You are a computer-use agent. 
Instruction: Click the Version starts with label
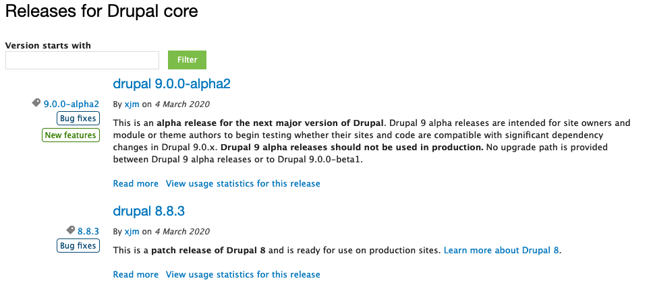pyautogui.click(x=48, y=46)
